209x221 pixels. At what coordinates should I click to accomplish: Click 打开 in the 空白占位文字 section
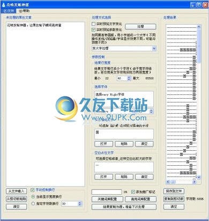click(103, 176)
